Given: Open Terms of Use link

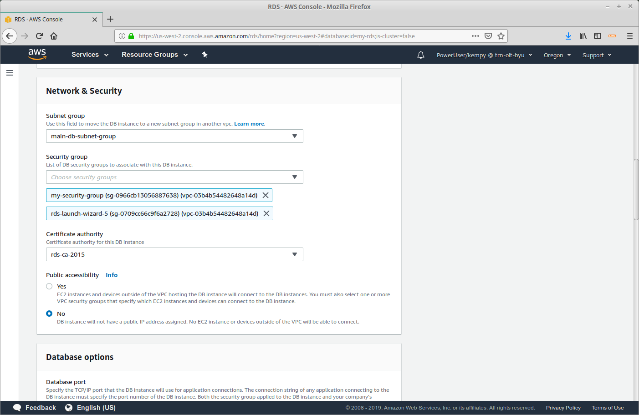Looking at the screenshot, I should [x=608, y=408].
